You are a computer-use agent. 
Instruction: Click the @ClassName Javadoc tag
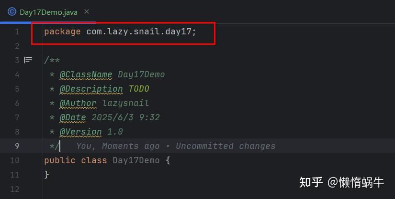[86, 74]
